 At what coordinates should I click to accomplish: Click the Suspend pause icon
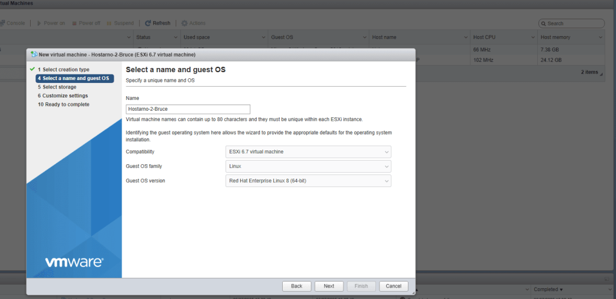109,23
